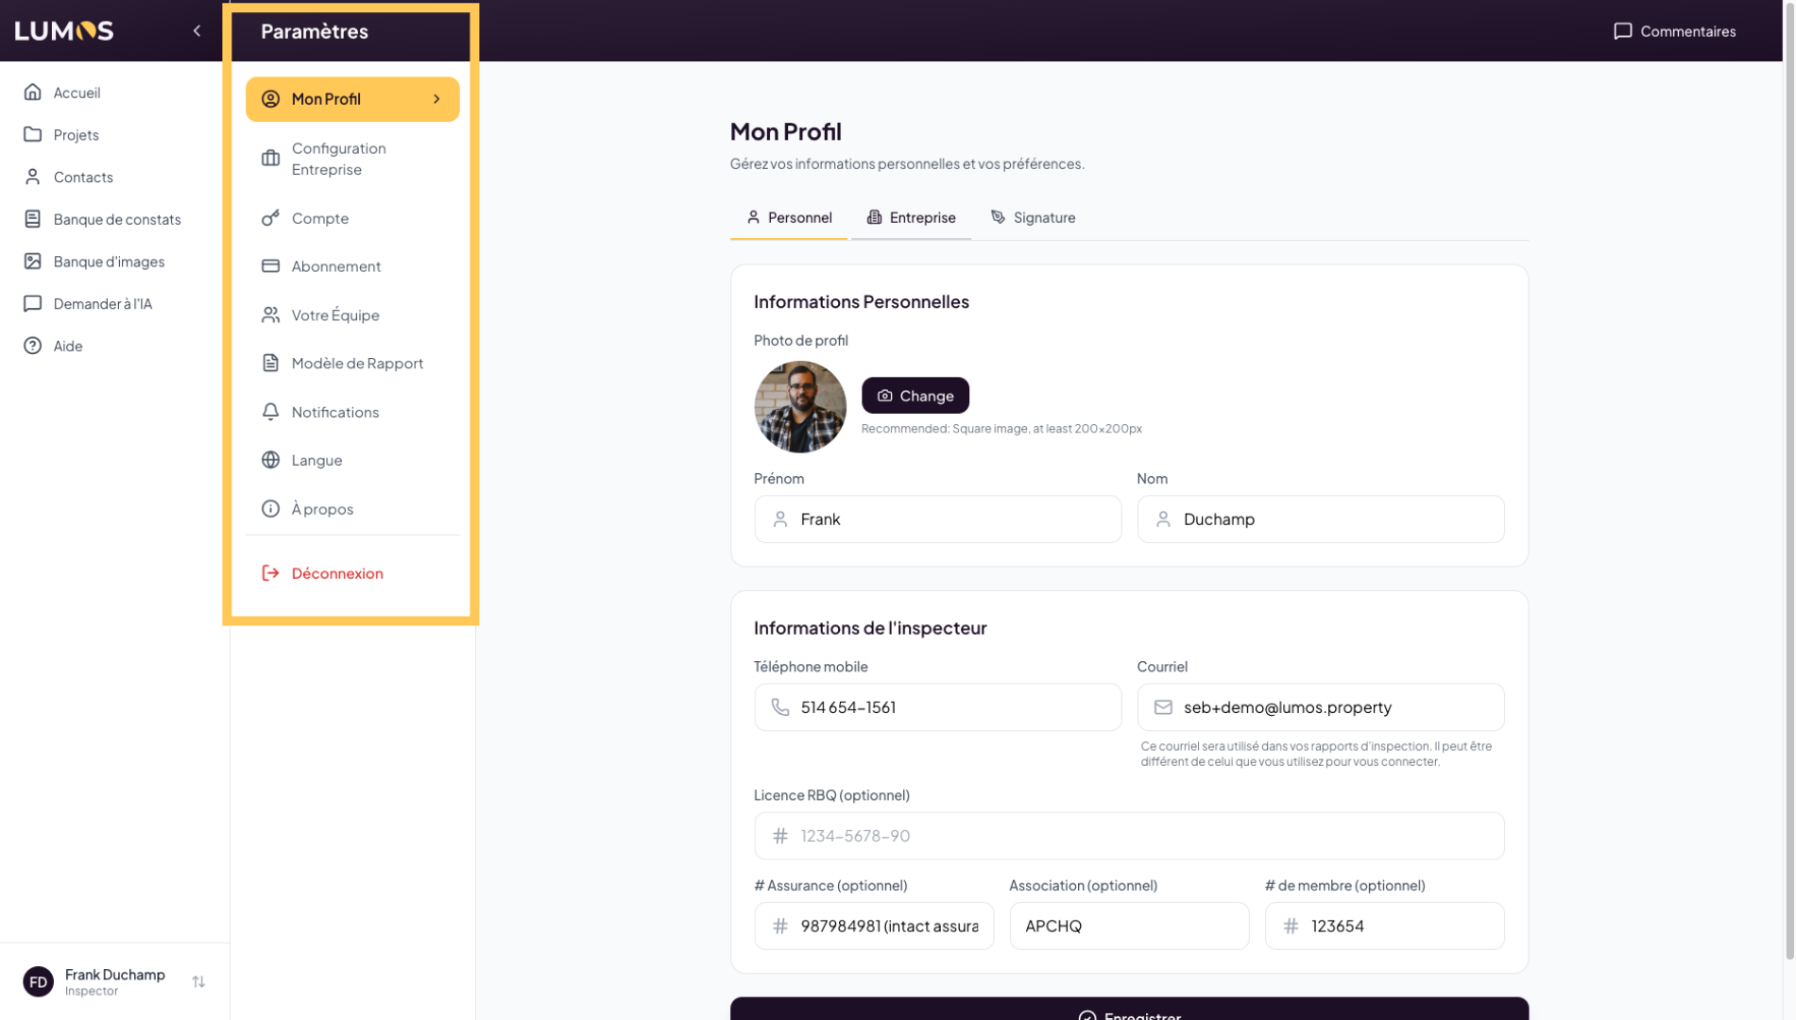
Task: Click the Compte key icon
Action: coord(270,218)
